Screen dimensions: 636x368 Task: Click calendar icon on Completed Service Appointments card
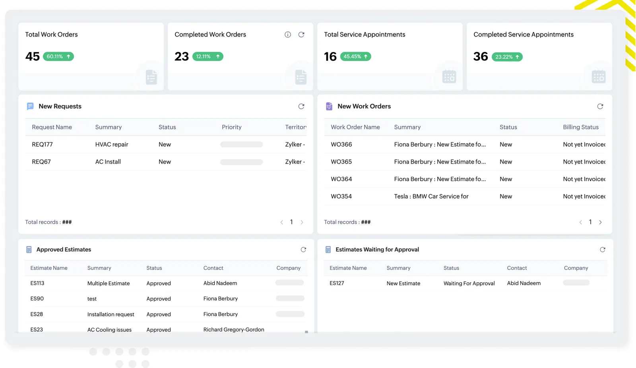click(x=599, y=76)
